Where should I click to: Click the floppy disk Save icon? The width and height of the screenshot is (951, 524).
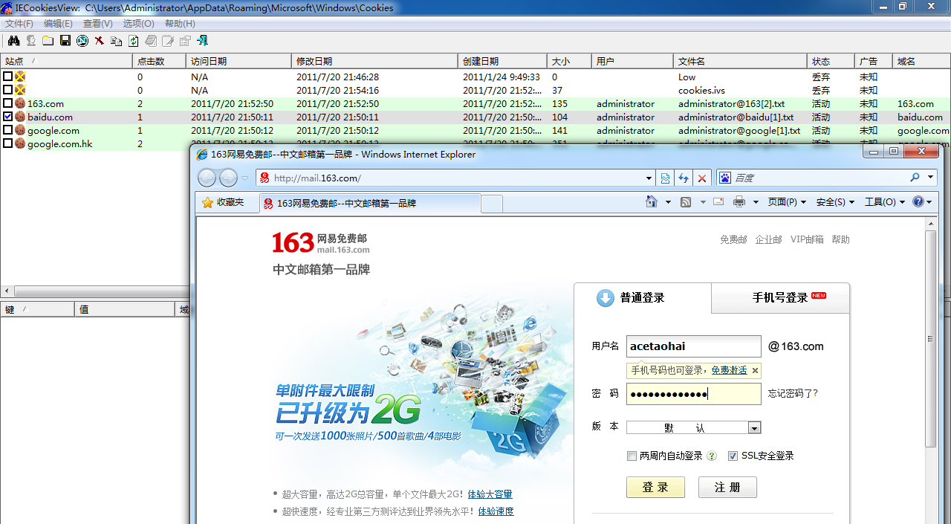pyautogui.click(x=65, y=41)
